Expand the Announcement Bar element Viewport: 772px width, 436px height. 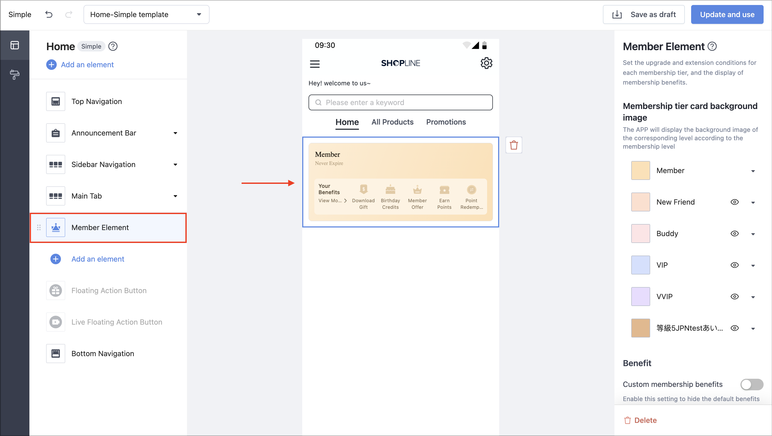175,133
